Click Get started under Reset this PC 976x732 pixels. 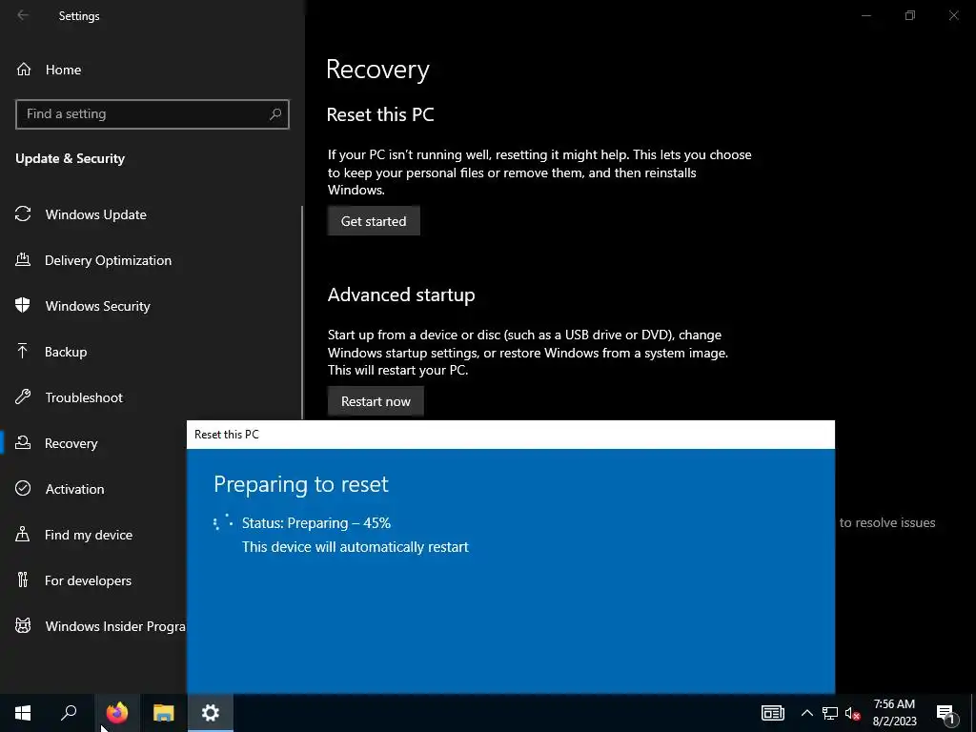pyautogui.click(x=374, y=221)
